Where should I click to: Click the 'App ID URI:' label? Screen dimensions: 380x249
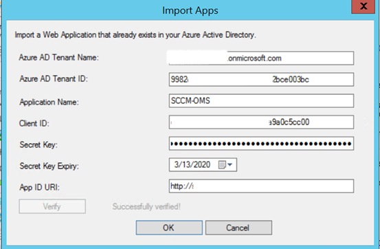pyautogui.click(x=39, y=187)
